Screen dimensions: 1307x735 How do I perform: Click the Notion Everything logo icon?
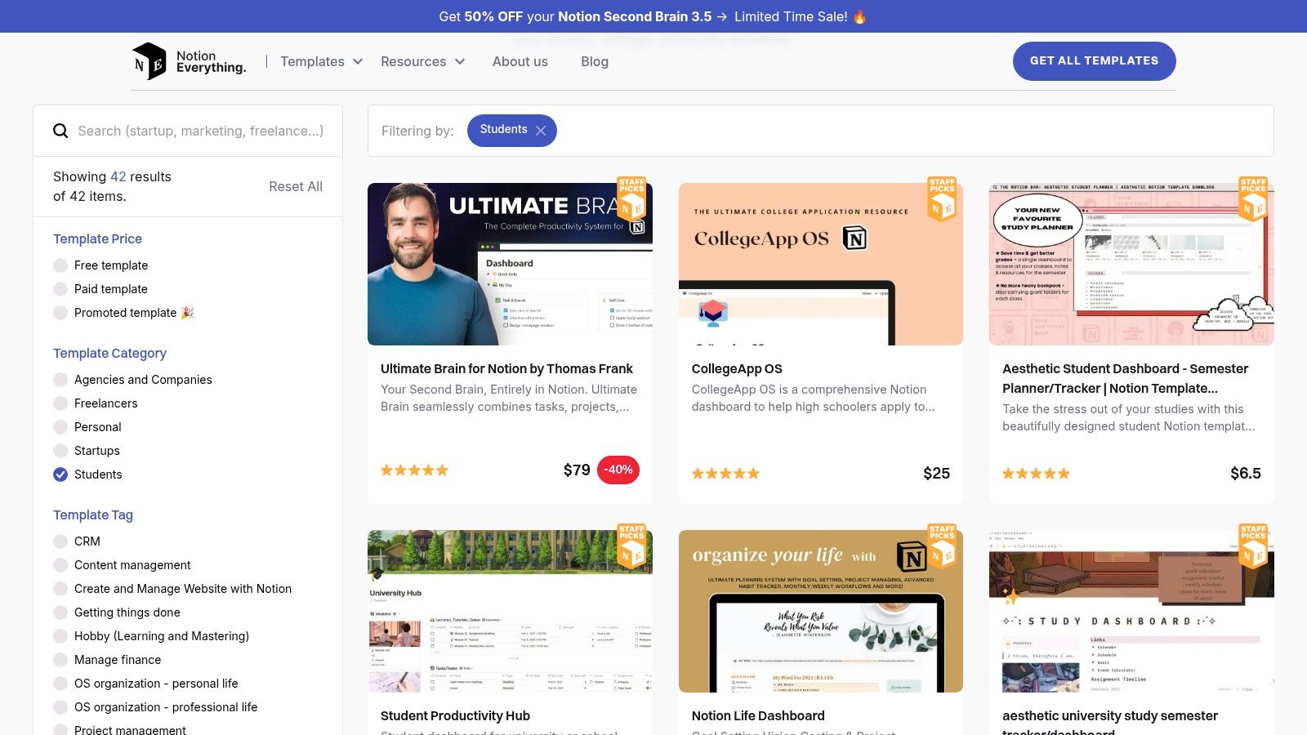coord(149,61)
